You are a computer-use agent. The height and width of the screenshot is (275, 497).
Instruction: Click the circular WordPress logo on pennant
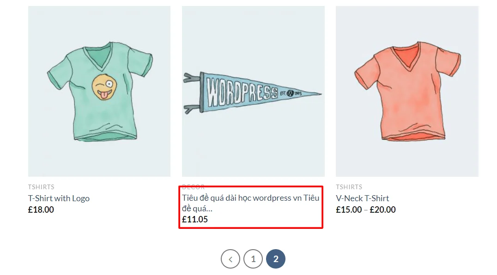[291, 93]
